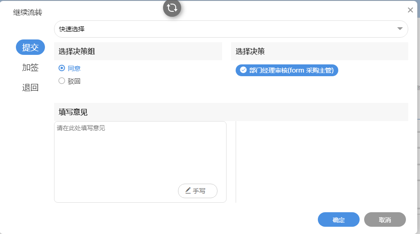Click the 选择决策 header text
Viewport: 420px width, 234px height.
pos(250,51)
